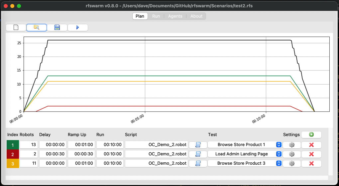
Task: Open settings gear for Browse Store Product 1
Action: click(292, 145)
